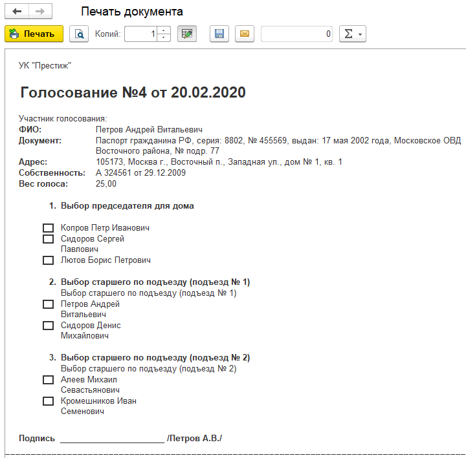This screenshot has width=466, height=458.
Task: Increase copies count with up arrow
Action: (164, 30)
